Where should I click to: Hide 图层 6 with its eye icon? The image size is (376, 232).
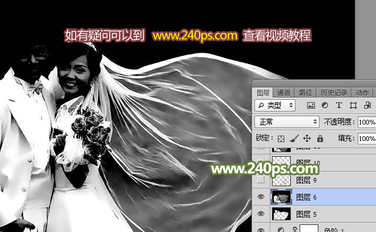point(261,197)
